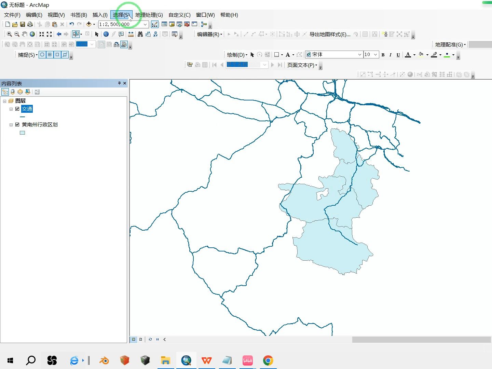Viewport: 492px width, 369px height.
Task: Open the font size dropdown
Action: click(375, 55)
